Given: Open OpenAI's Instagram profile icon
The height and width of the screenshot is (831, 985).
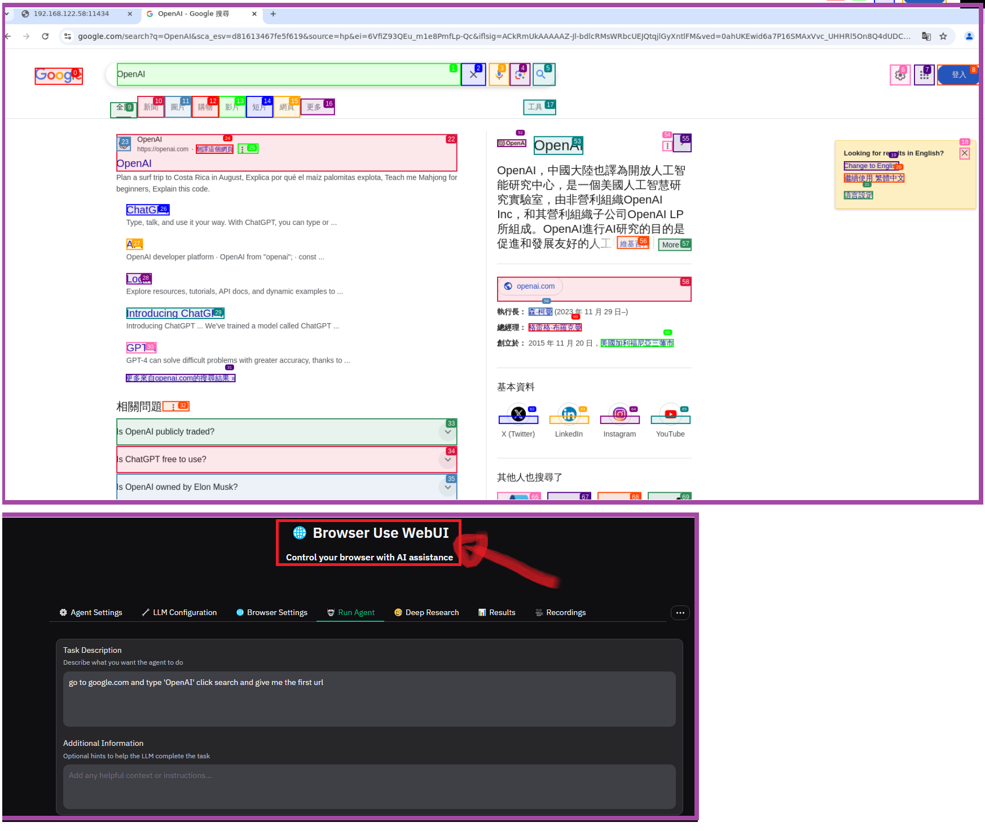Looking at the screenshot, I should point(619,414).
